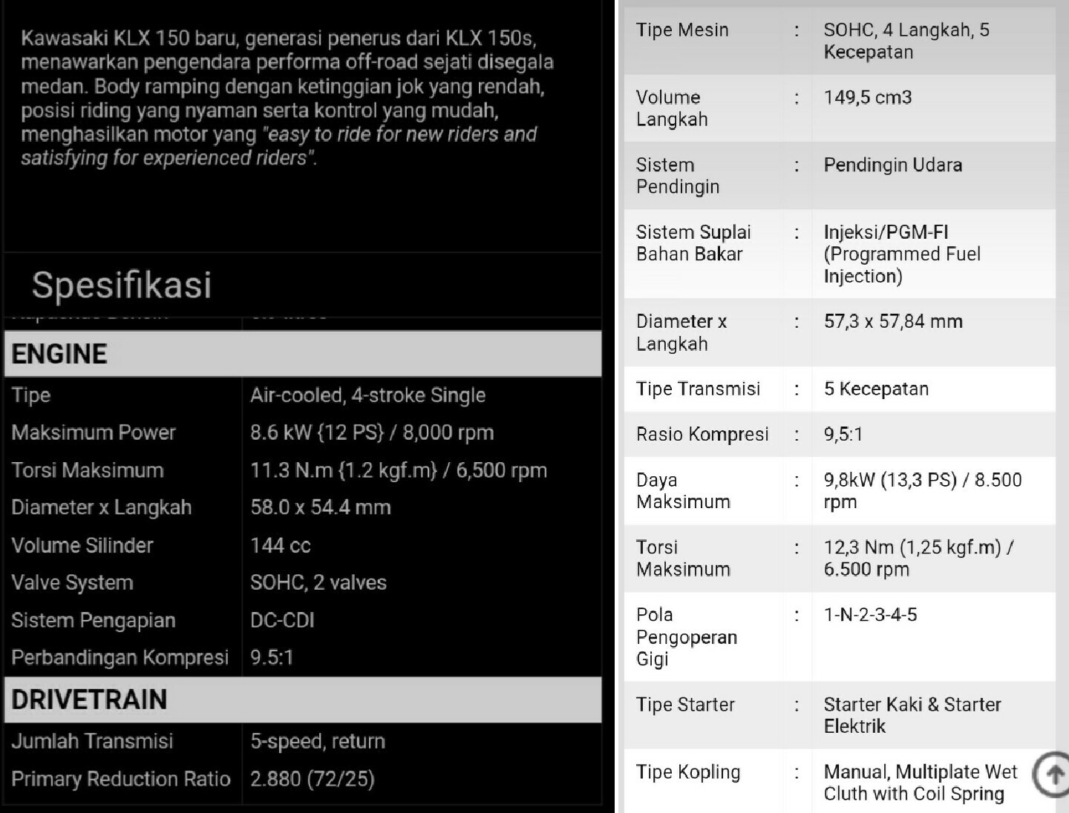1069x813 pixels.
Task: Collapse the DRIVETRAIN section header
Action: (x=303, y=700)
